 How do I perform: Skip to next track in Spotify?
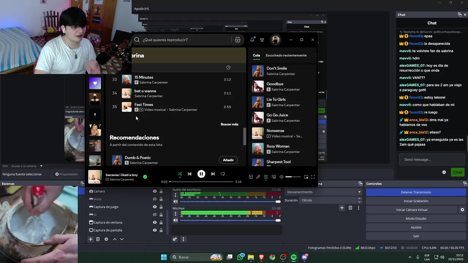pyautogui.click(x=213, y=174)
